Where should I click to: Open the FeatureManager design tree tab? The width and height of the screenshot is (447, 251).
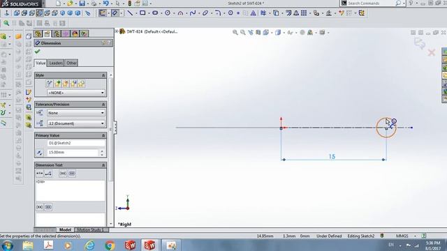click(38, 34)
